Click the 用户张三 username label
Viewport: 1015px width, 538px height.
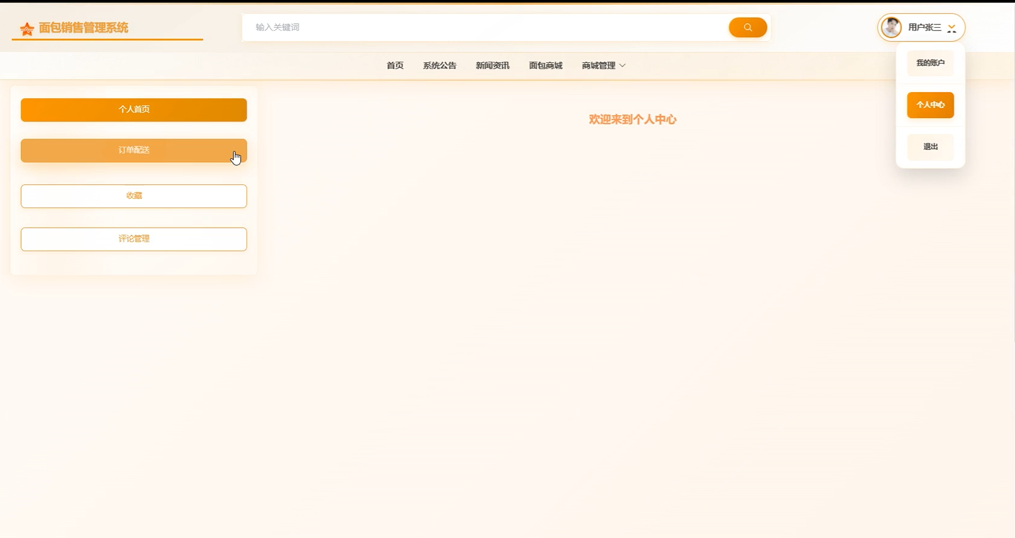[x=925, y=27]
